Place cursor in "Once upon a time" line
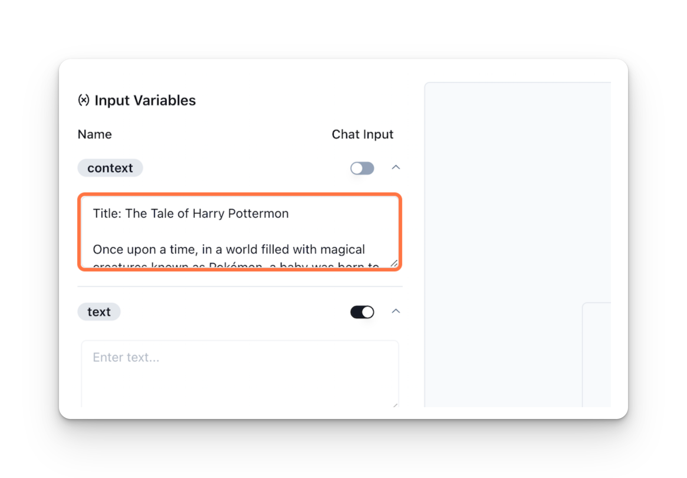687x478 pixels. (x=229, y=250)
